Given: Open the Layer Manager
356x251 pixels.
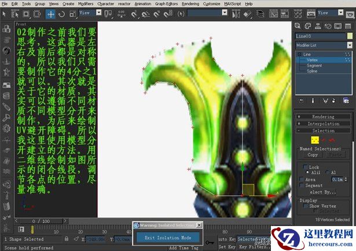Looking at the screenshot, I should click(260, 14).
